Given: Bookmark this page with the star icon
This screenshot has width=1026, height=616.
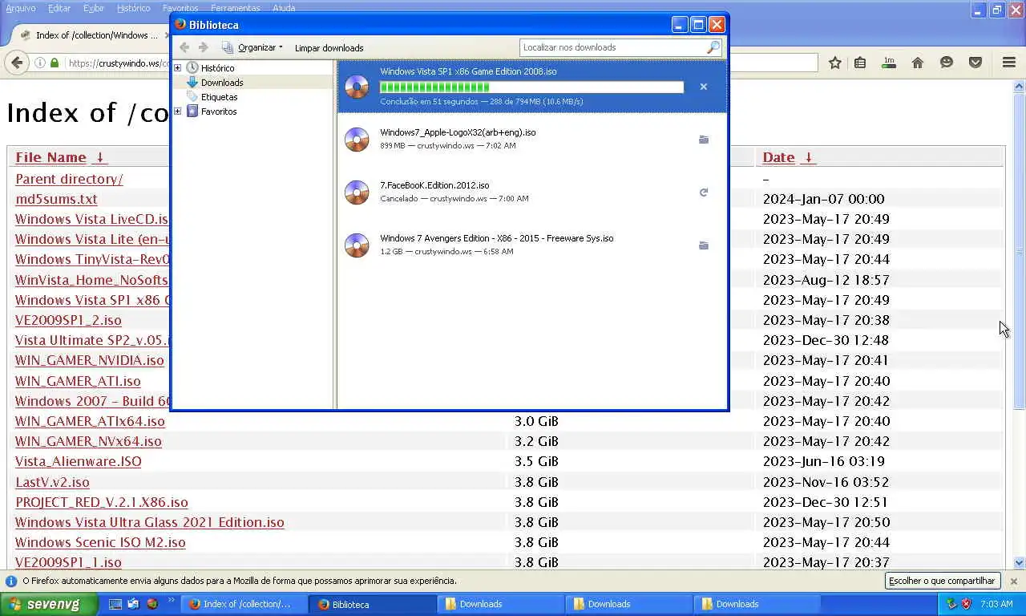Looking at the screenshot, I should (x=834, y=63).
